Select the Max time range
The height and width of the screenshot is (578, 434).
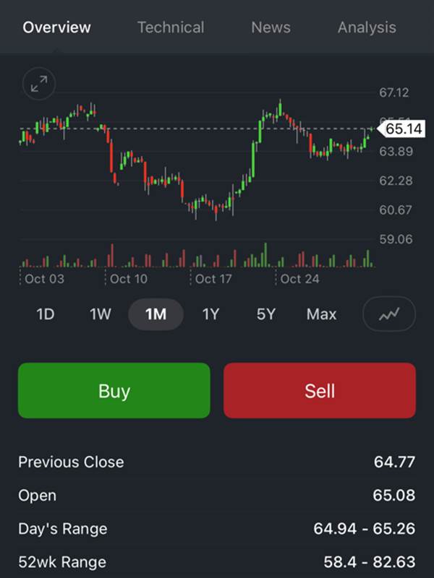321,314
